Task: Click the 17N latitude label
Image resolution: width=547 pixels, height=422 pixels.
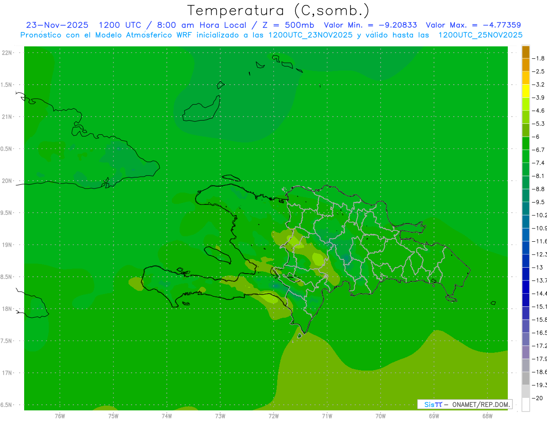Action: 6,373
